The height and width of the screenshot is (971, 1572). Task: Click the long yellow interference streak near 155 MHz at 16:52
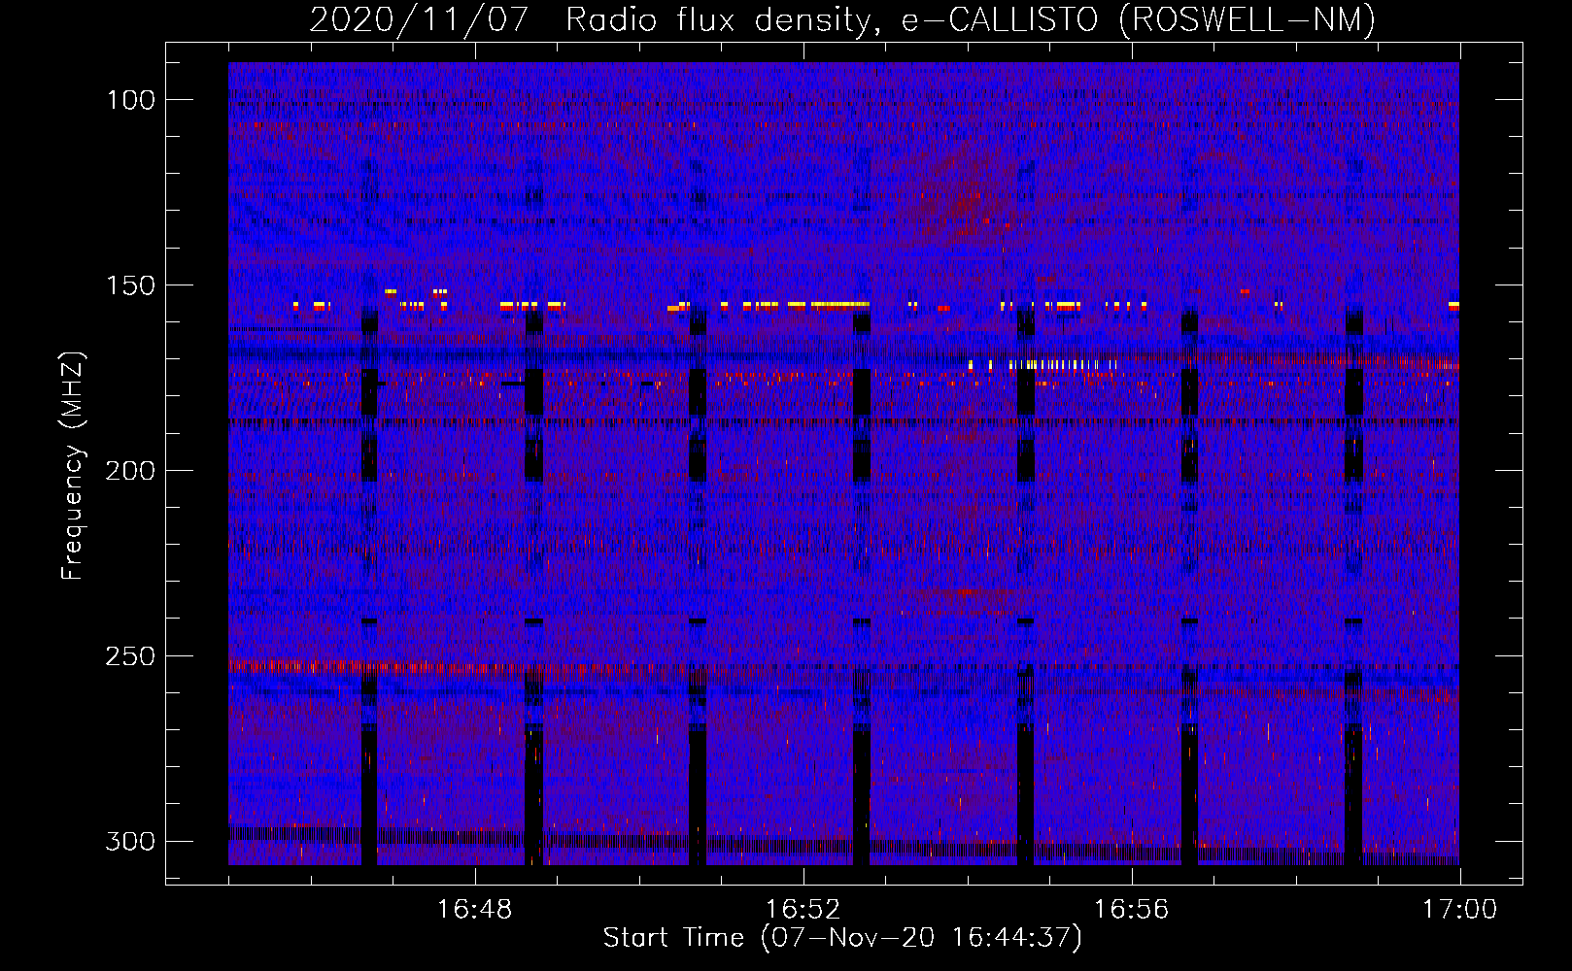(x=839, y=305)
